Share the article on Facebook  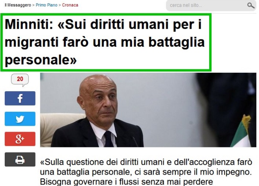pos(20,98)
